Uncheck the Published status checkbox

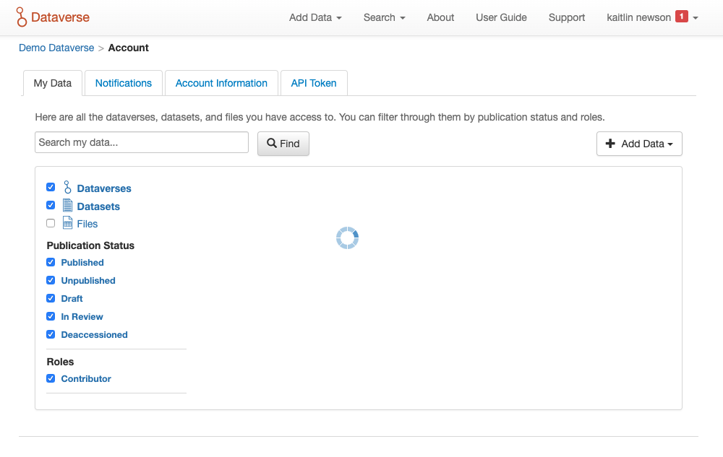tap(51, 262)
